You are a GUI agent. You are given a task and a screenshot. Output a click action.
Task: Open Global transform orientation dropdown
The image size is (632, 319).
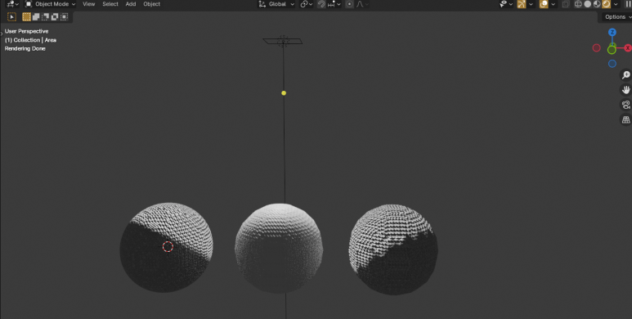[276, 4]
